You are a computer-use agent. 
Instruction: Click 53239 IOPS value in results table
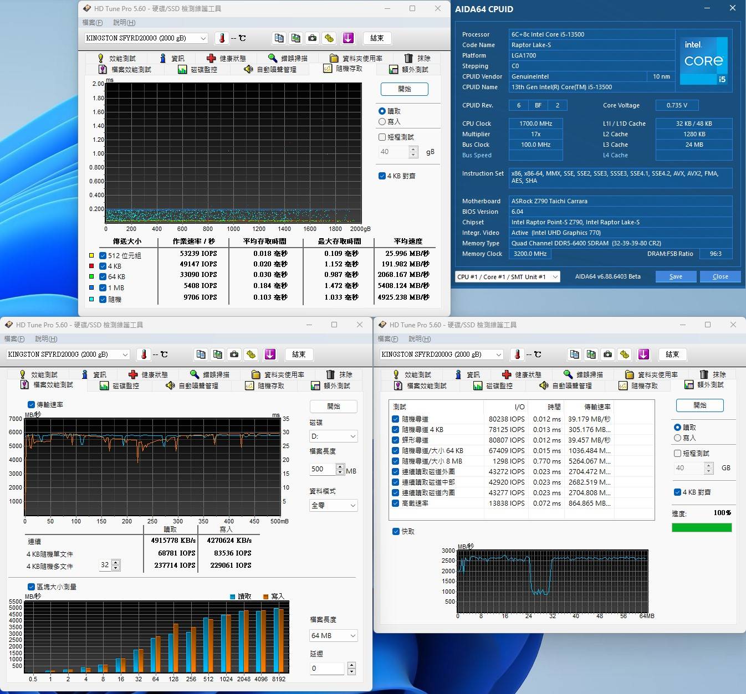[198, 254]
